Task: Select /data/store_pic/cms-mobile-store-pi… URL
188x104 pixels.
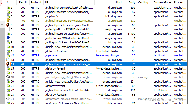Action: coord(69,99)
